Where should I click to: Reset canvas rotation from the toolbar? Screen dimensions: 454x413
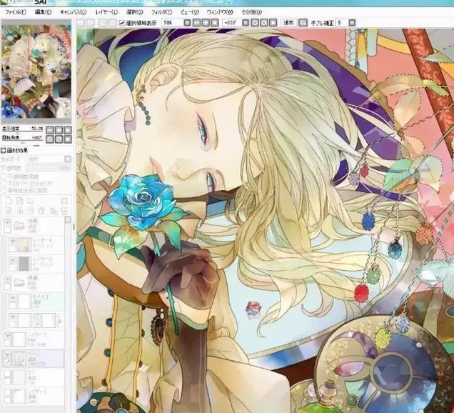click(x=273, y=23)
